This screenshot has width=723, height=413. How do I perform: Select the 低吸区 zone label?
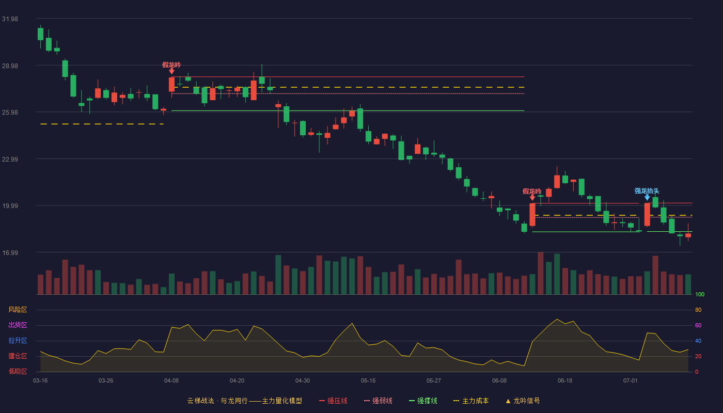[x=18, y=372]
